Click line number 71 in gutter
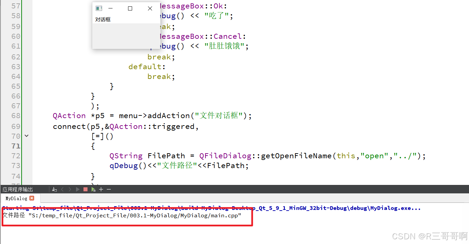 tap(16, 146)
